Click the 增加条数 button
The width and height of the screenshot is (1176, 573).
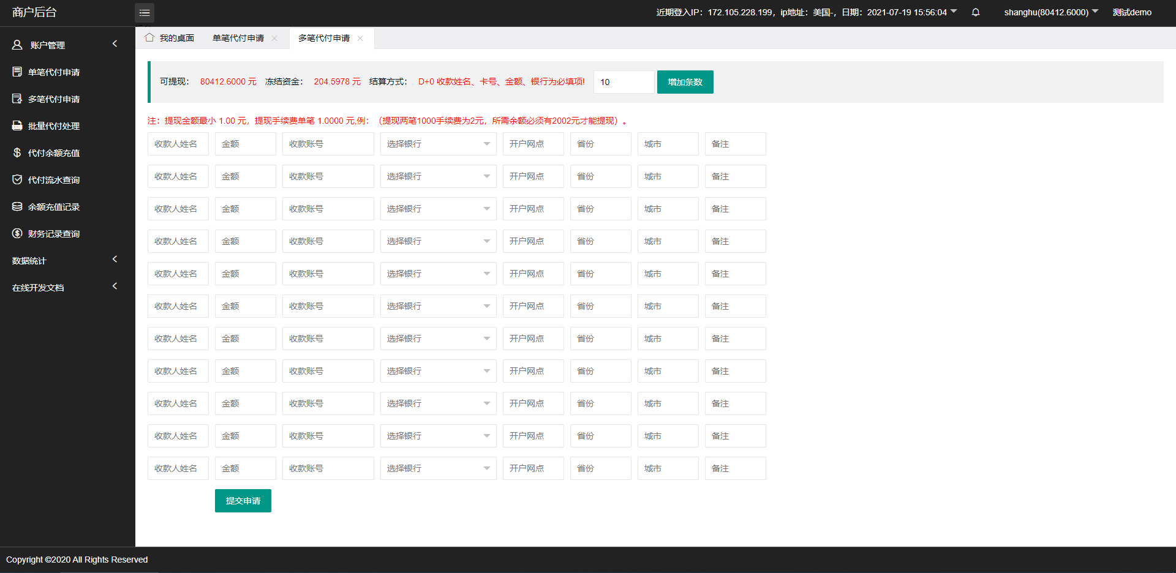pos(685,82)
